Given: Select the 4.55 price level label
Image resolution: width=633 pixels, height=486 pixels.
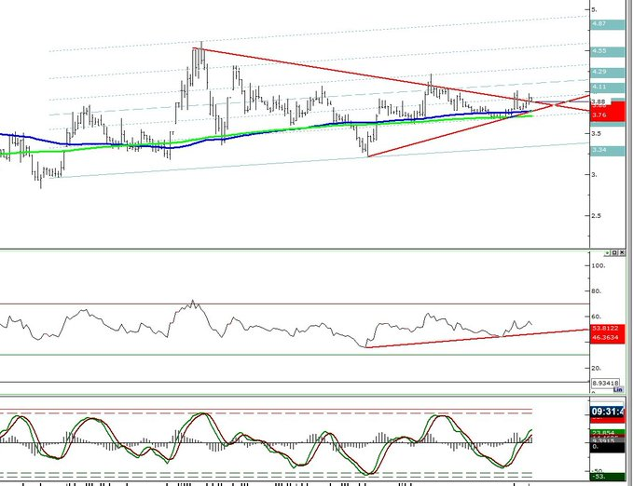Looking at the screenshot, I should tap(607, 51).
